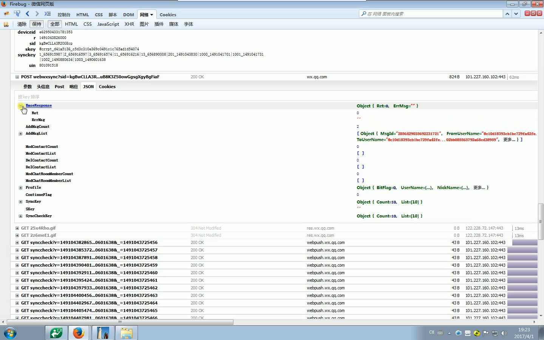Viewport: 544px width, 340px height.
Task: Open the Action Center flag tray icon
Action: (486, 333)
